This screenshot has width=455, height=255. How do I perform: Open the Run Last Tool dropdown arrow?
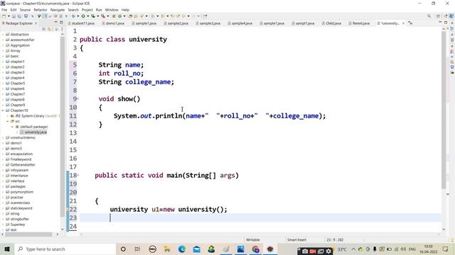(107, 16)
